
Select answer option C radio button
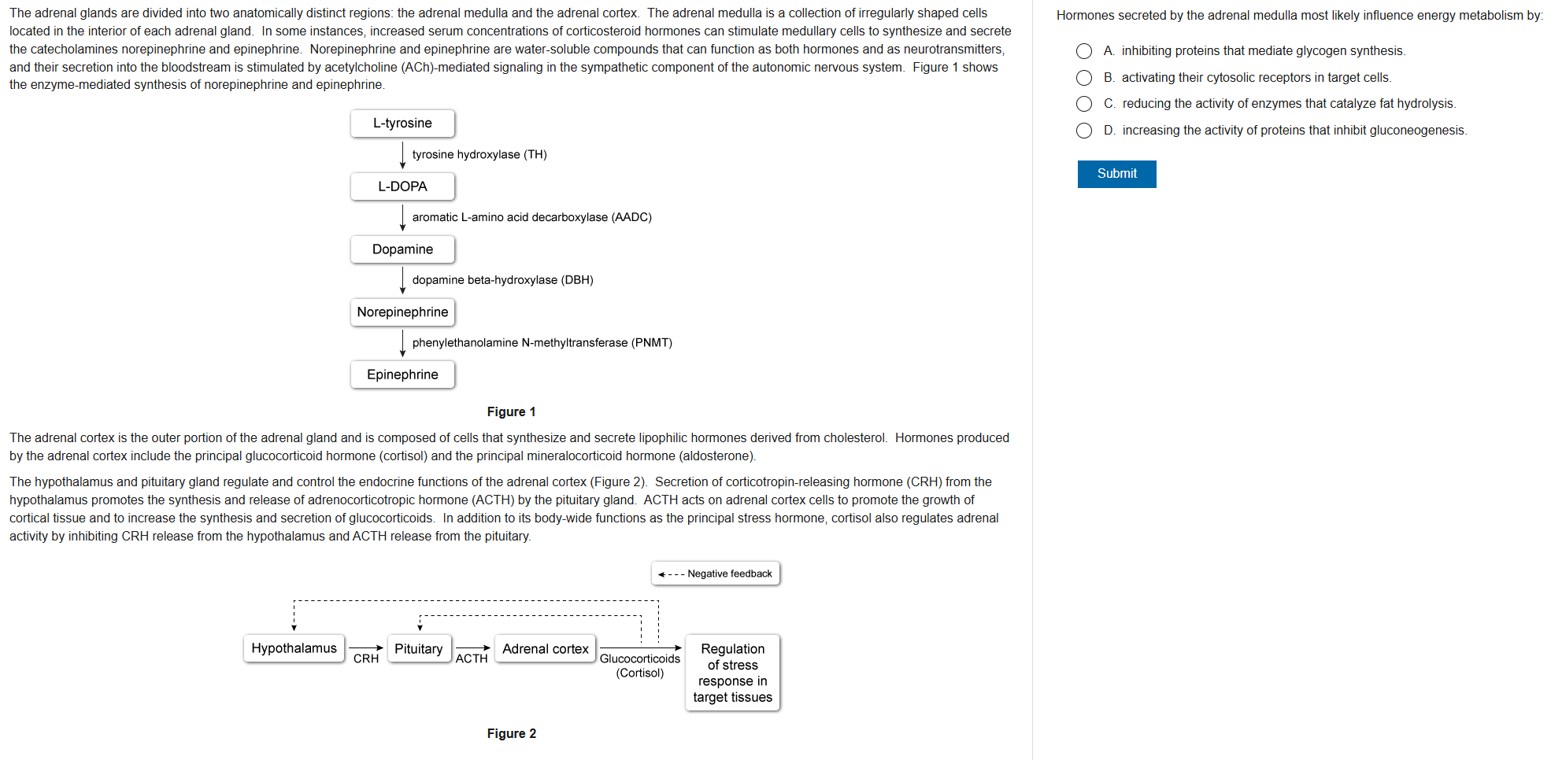(x=1084, y=104)
